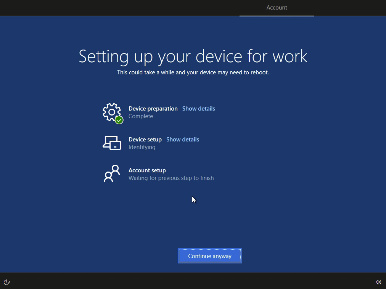Screen dimensions: 386x289
Task: Click the Complete status text
Action: [140, 116]
